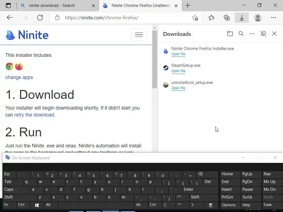Close the Ninite Chrome Firefox tab
The width and height of the screenshot is (283, 212).
(176, 6)
